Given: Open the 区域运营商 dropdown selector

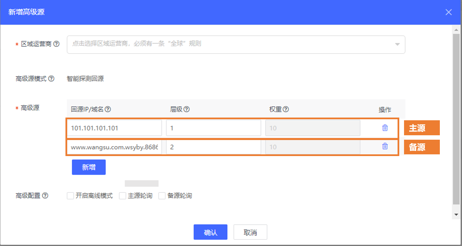Looking at the screenshot, I should point(236,44).
